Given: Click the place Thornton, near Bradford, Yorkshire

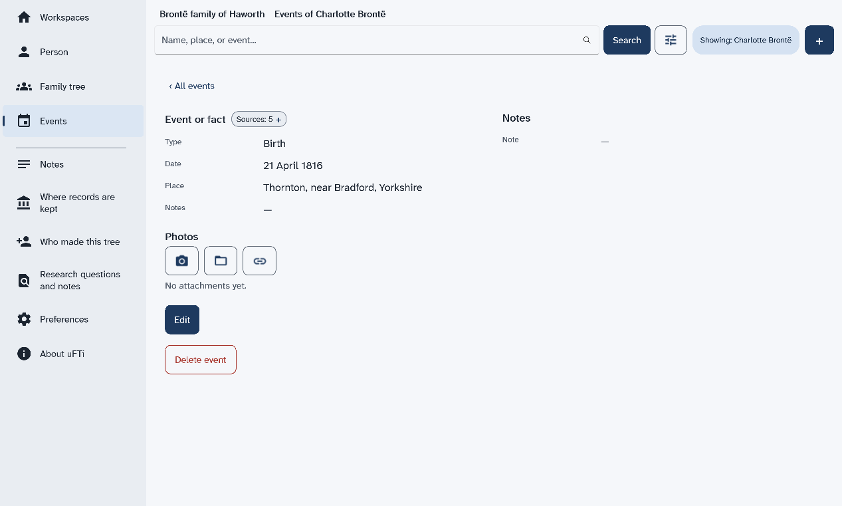Looking at the screenshot, I should 343,188.
